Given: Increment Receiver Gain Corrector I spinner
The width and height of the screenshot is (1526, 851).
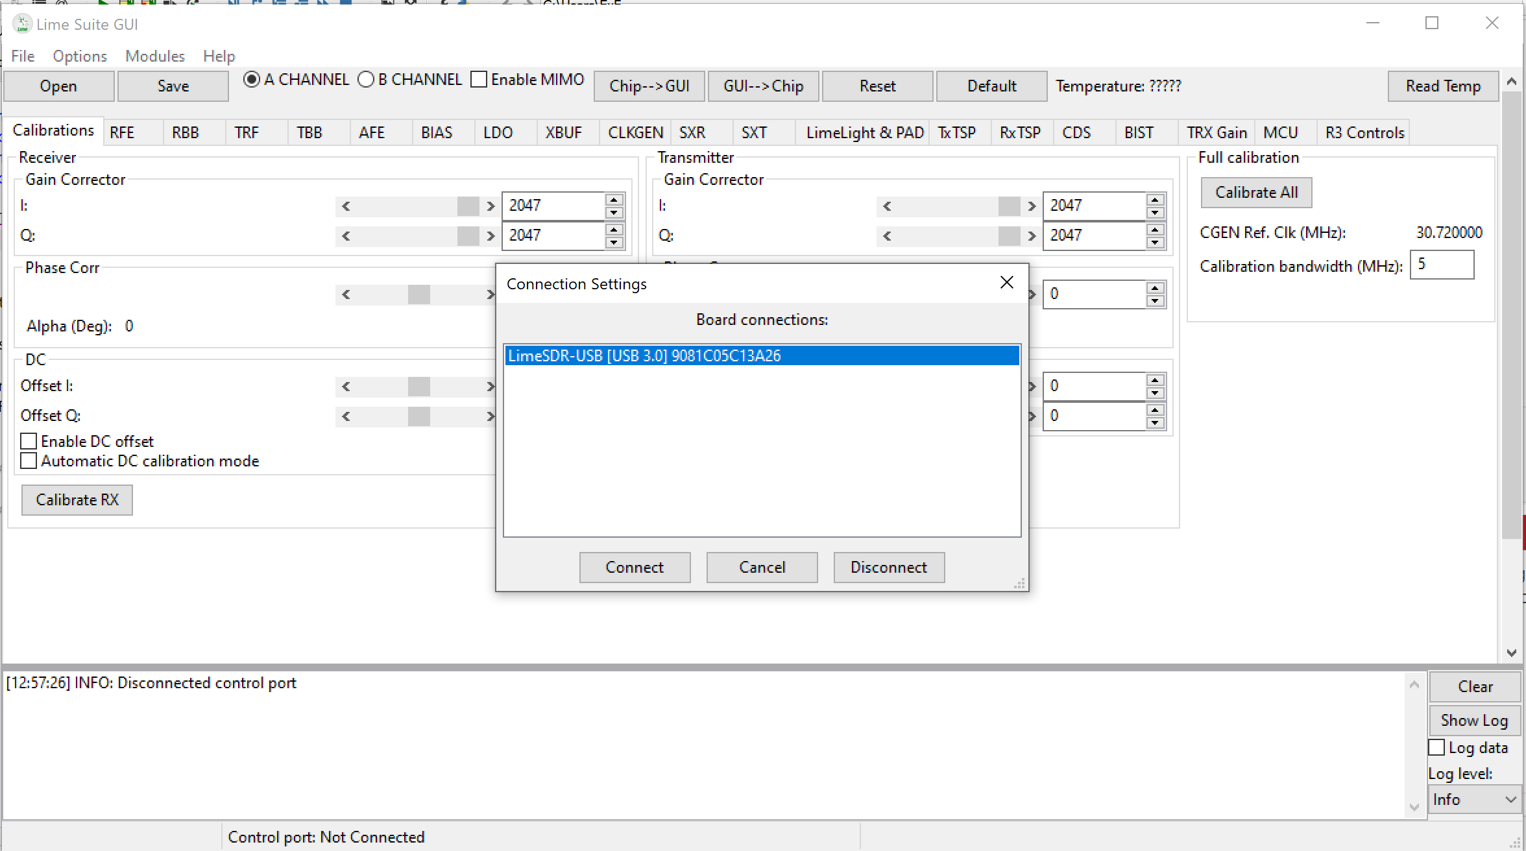Looking at the screenshot, I should (x=614, y=199).
